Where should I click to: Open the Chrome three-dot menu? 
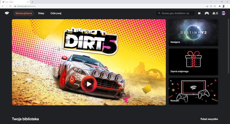(x=227, y=6)
